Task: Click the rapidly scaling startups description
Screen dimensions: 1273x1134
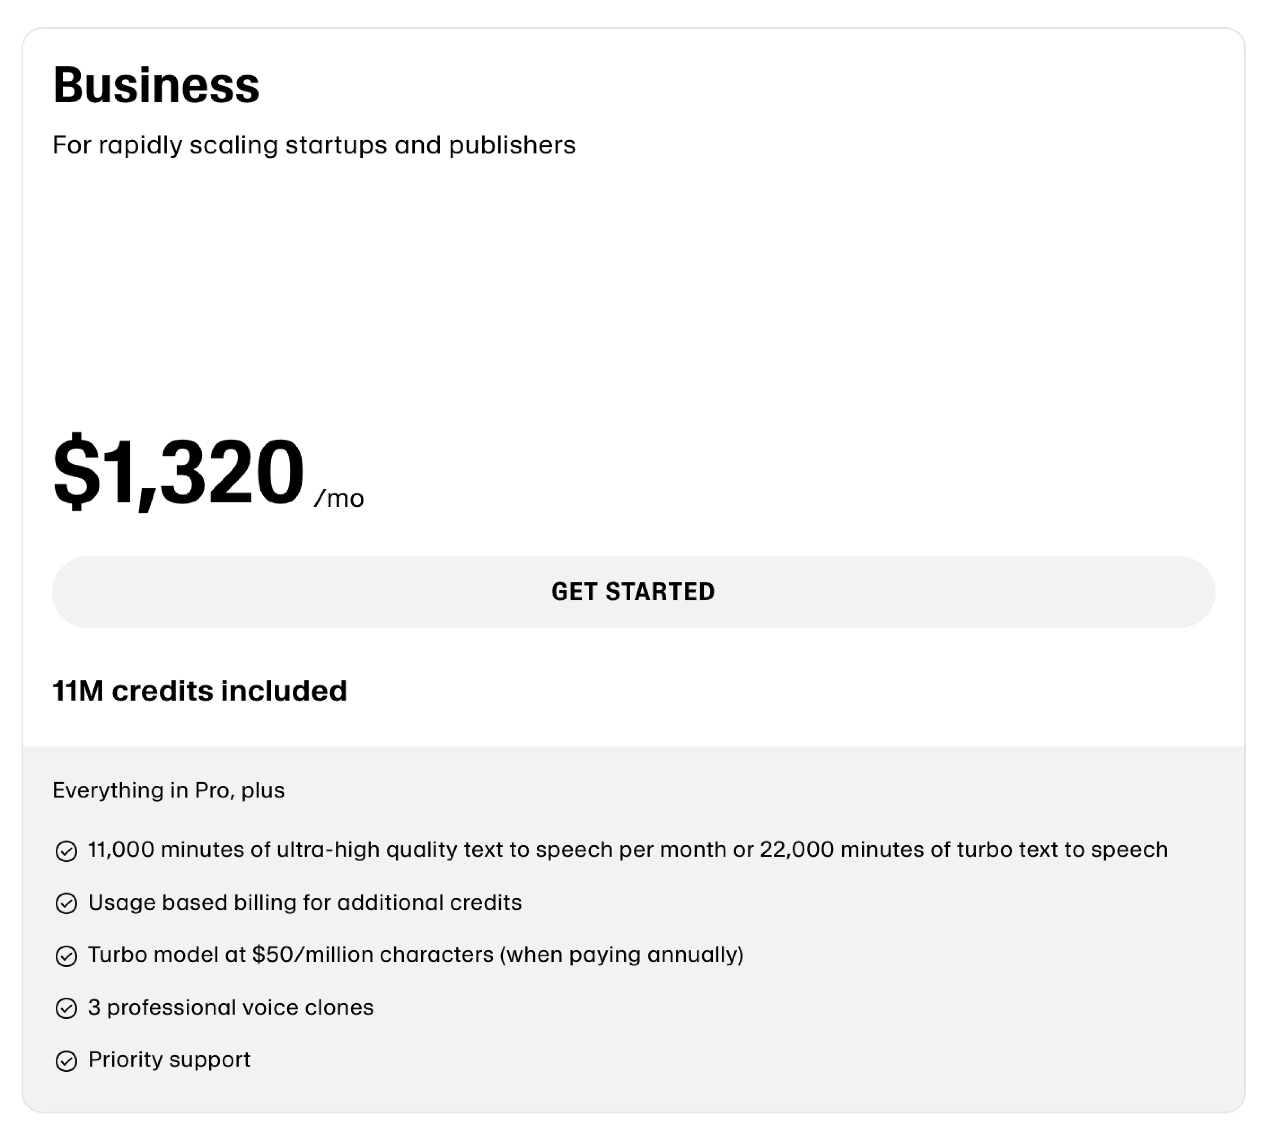Action: (313, 145)
